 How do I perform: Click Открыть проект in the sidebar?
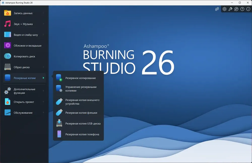click(x=24, y=102)
